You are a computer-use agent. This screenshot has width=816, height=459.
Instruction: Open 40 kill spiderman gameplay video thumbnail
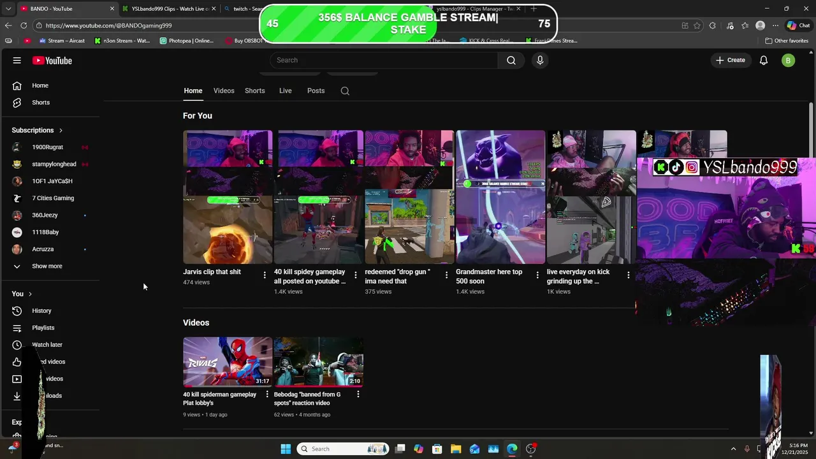[x=228, y=362]
